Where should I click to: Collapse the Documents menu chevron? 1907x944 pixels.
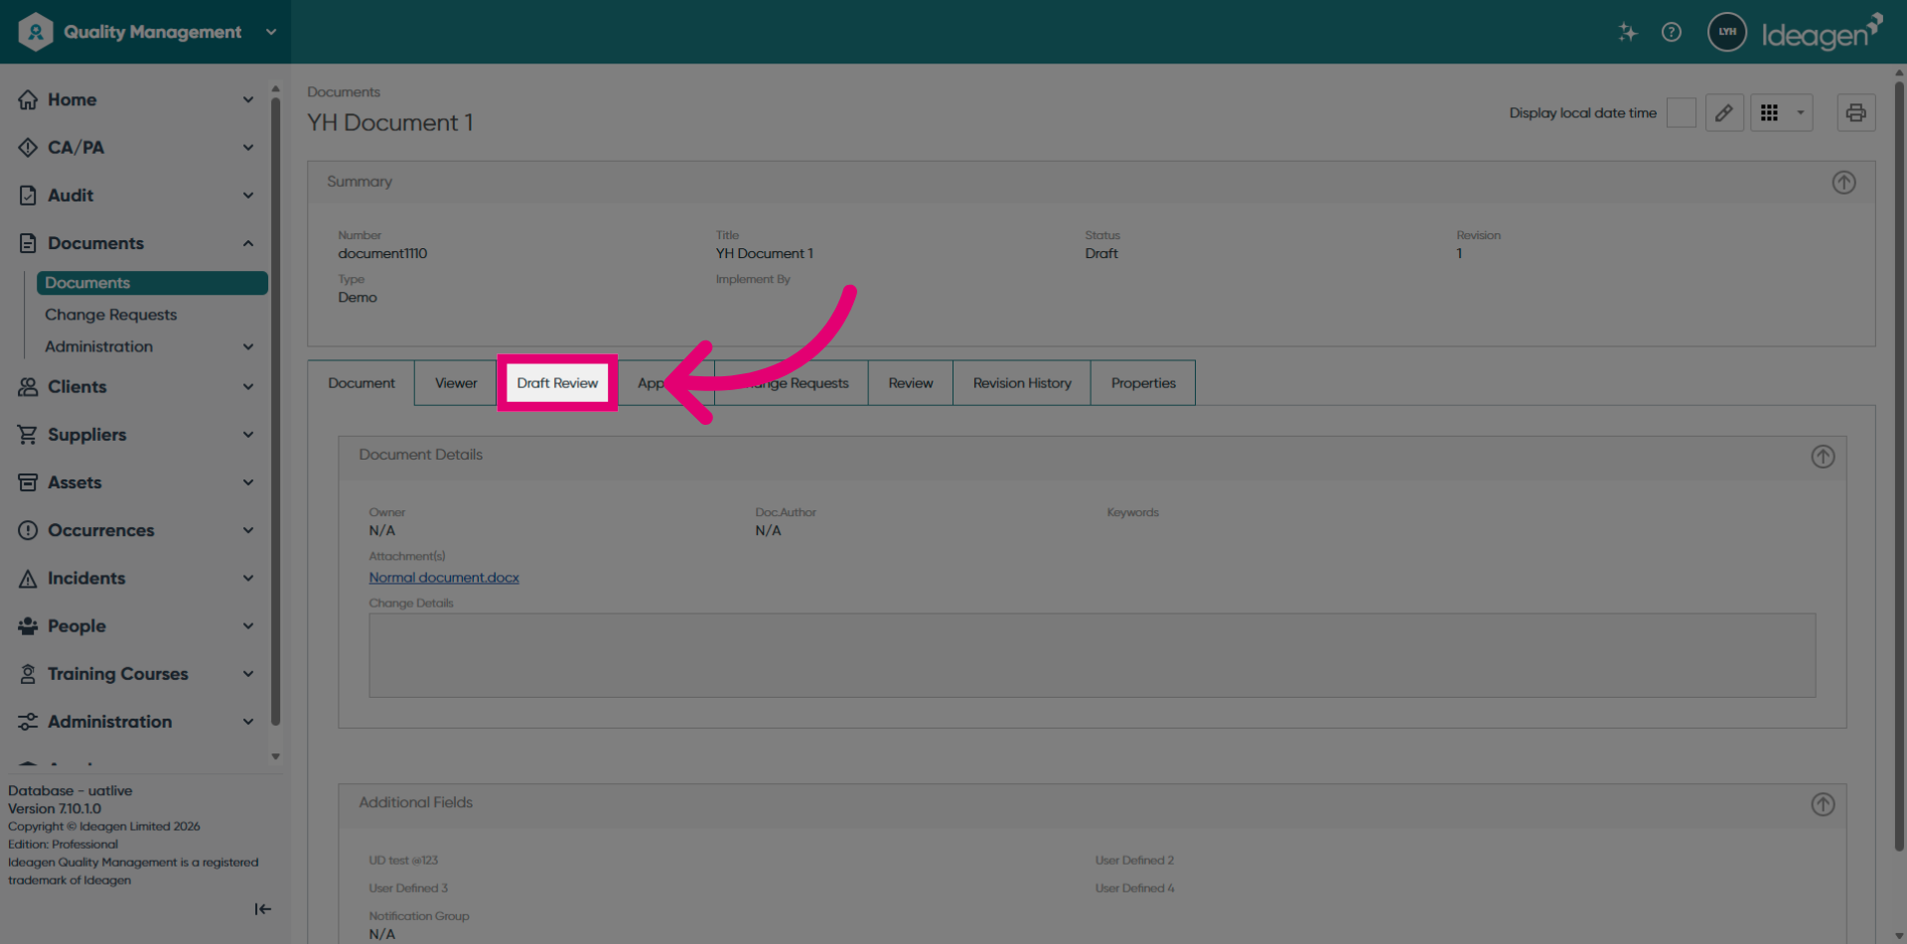coord(248,243)
